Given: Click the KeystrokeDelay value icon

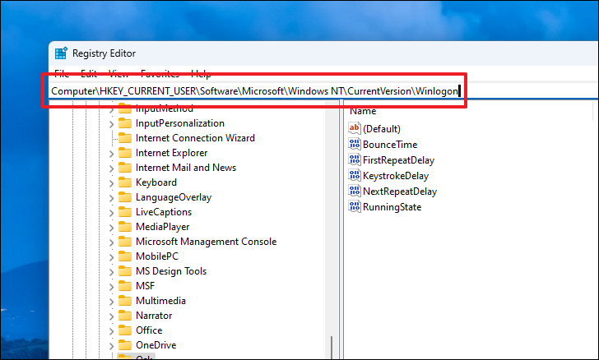Looking at the screenshot, I should pyautogui.click(x=355, y=175).
